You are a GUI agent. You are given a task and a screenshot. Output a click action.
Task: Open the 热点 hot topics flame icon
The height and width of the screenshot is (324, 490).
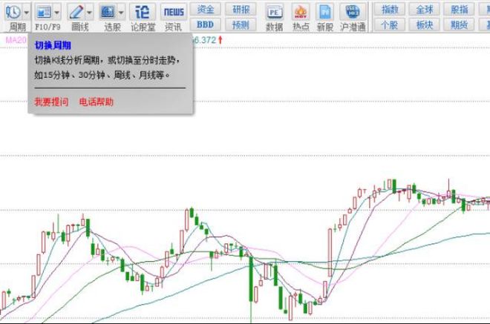pos(300,12)
